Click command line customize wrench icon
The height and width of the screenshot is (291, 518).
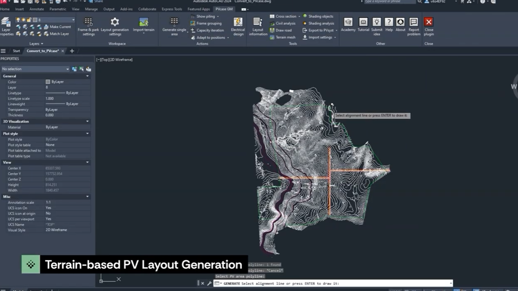pos(209,283)
